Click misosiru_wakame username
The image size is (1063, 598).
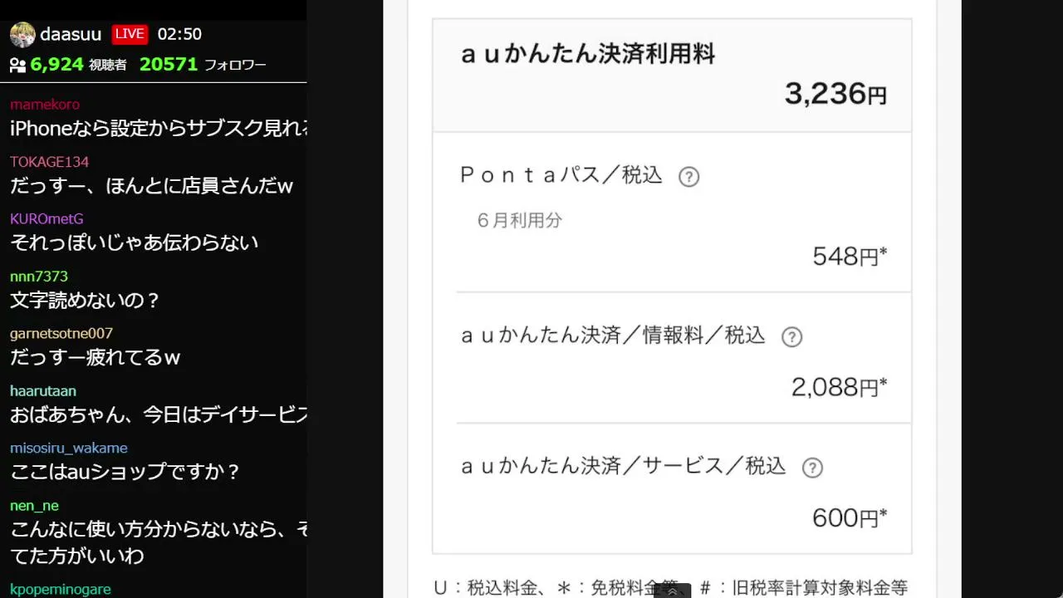[x=69, y=448]
